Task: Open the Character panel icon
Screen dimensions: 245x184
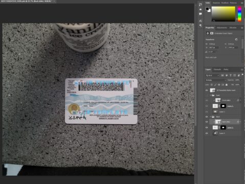Action: click(x=201, y=21)
